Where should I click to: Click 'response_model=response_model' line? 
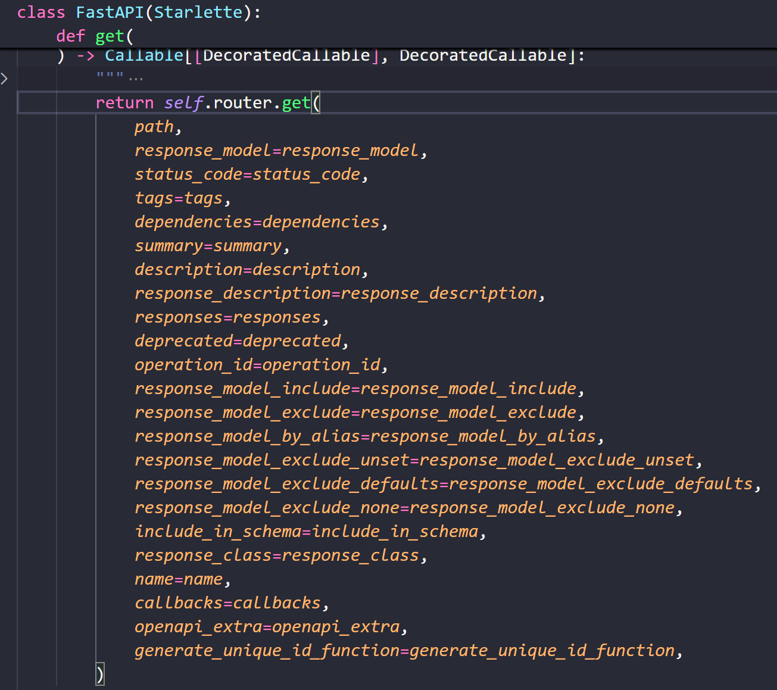281,151
